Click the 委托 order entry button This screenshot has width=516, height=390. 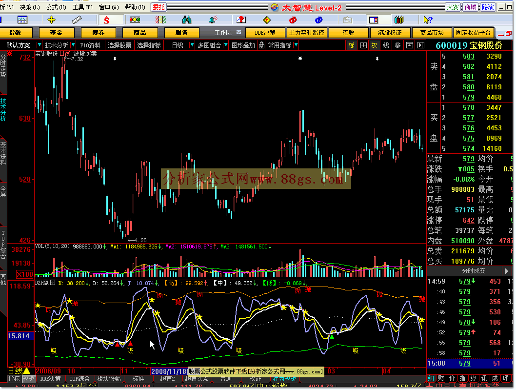(x=159, y=7)
